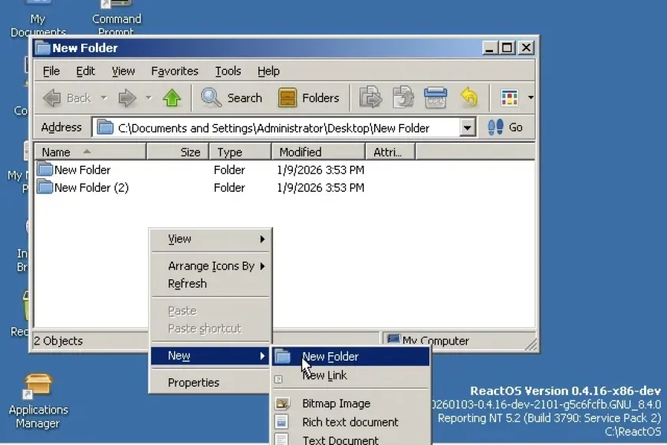Viewport: 667px width, 445px height.
Task: Click the Views icon in toolbar
Action: click(510, 97)
